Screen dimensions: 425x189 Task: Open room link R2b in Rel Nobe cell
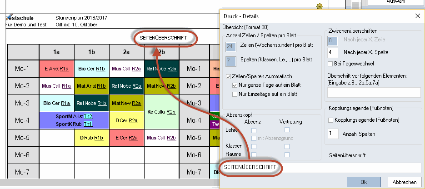click(x=172, y=69)
